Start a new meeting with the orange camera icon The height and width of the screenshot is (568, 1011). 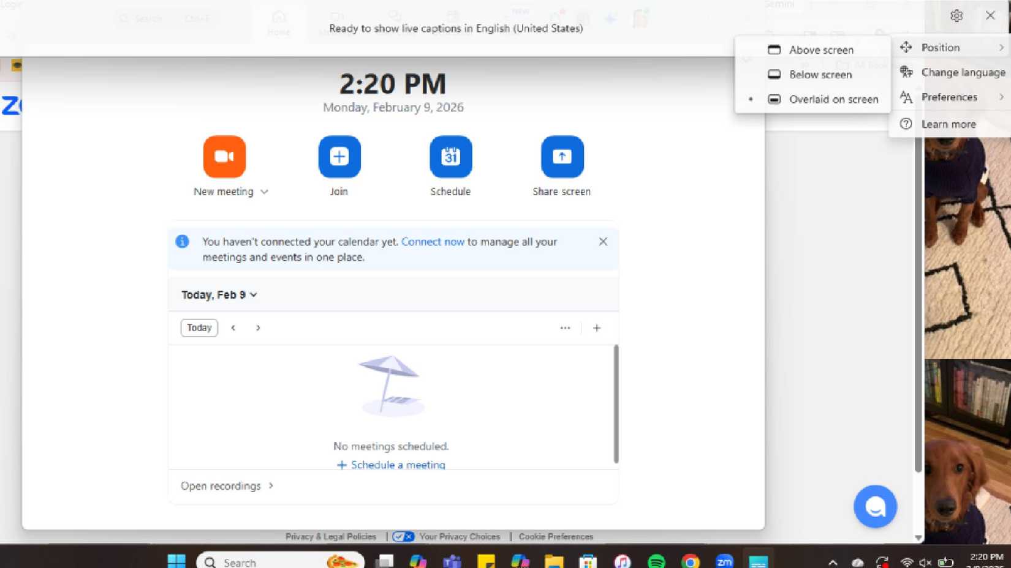point(224,157)
